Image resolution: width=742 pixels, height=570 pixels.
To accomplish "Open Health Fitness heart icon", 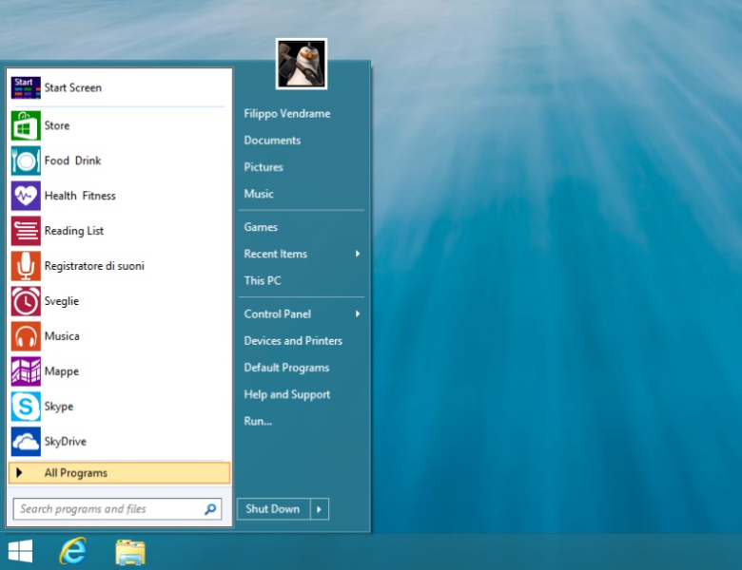I will click(26, 196).
